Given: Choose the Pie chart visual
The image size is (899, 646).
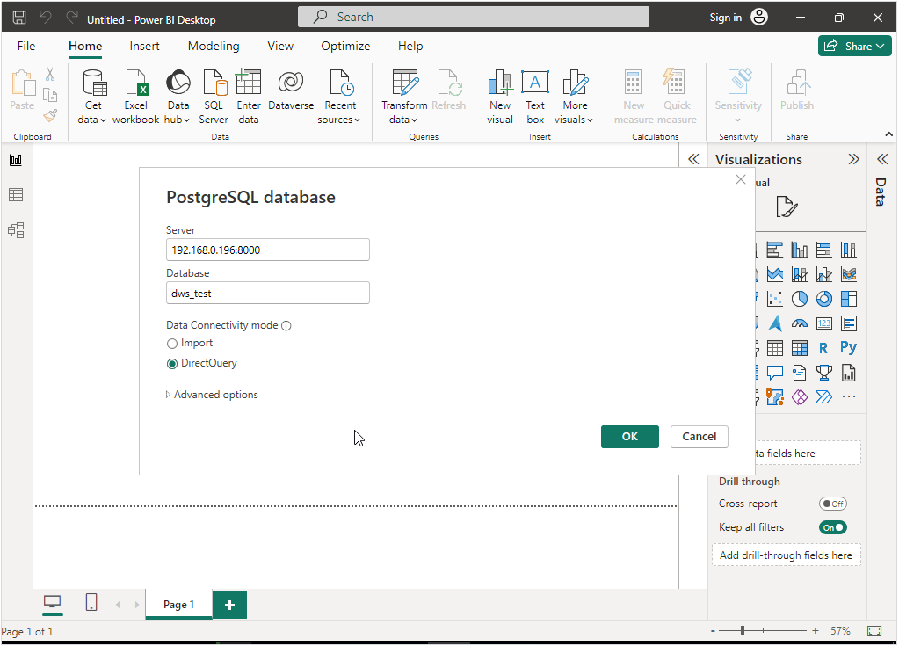Looking at the screenshot, I should tap(799, 299).
